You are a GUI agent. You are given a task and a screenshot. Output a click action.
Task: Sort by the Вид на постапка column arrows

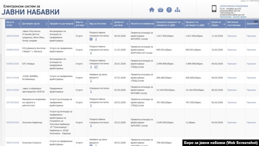[x=111, y=24]
